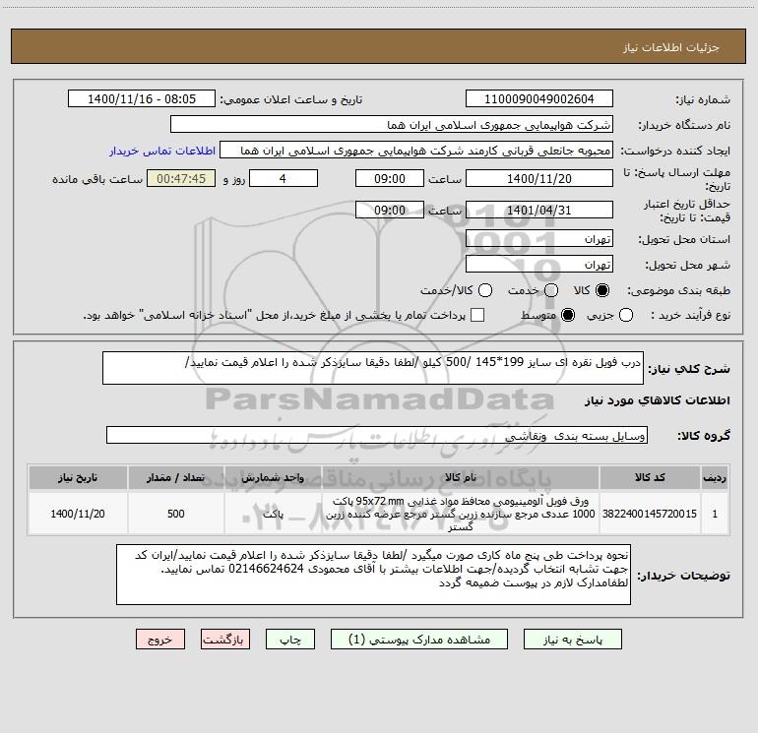Click the تاریخ نیاز column header
The height and width of the screenshot is (733, 758).
pyautogui.click(x=78, y=478)
